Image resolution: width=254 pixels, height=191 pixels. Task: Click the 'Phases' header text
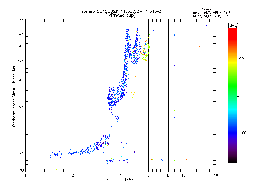click(205, 9)
